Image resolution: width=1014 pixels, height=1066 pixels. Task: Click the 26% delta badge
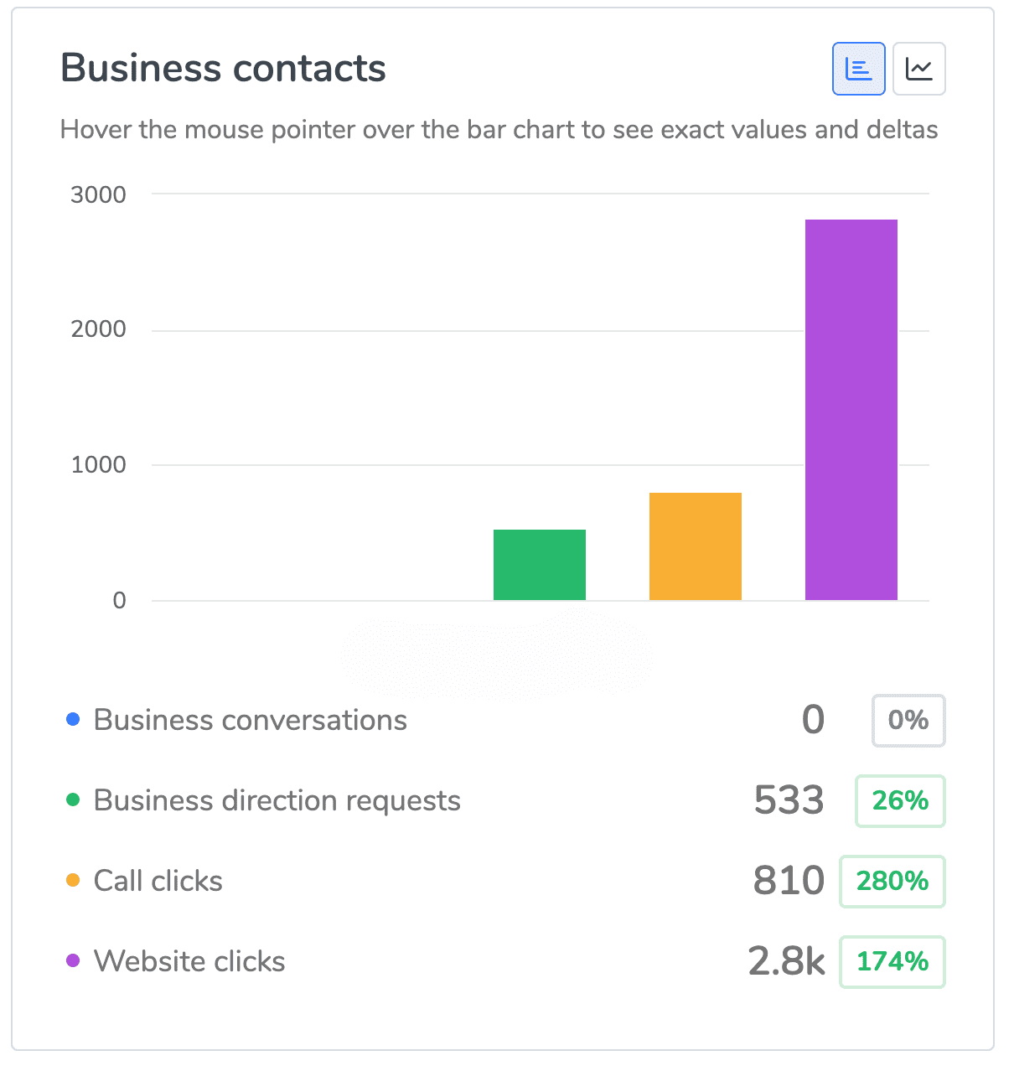coord(900,801)
